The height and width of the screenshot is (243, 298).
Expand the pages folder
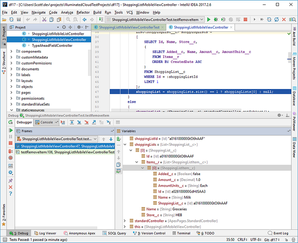point(12,92)
